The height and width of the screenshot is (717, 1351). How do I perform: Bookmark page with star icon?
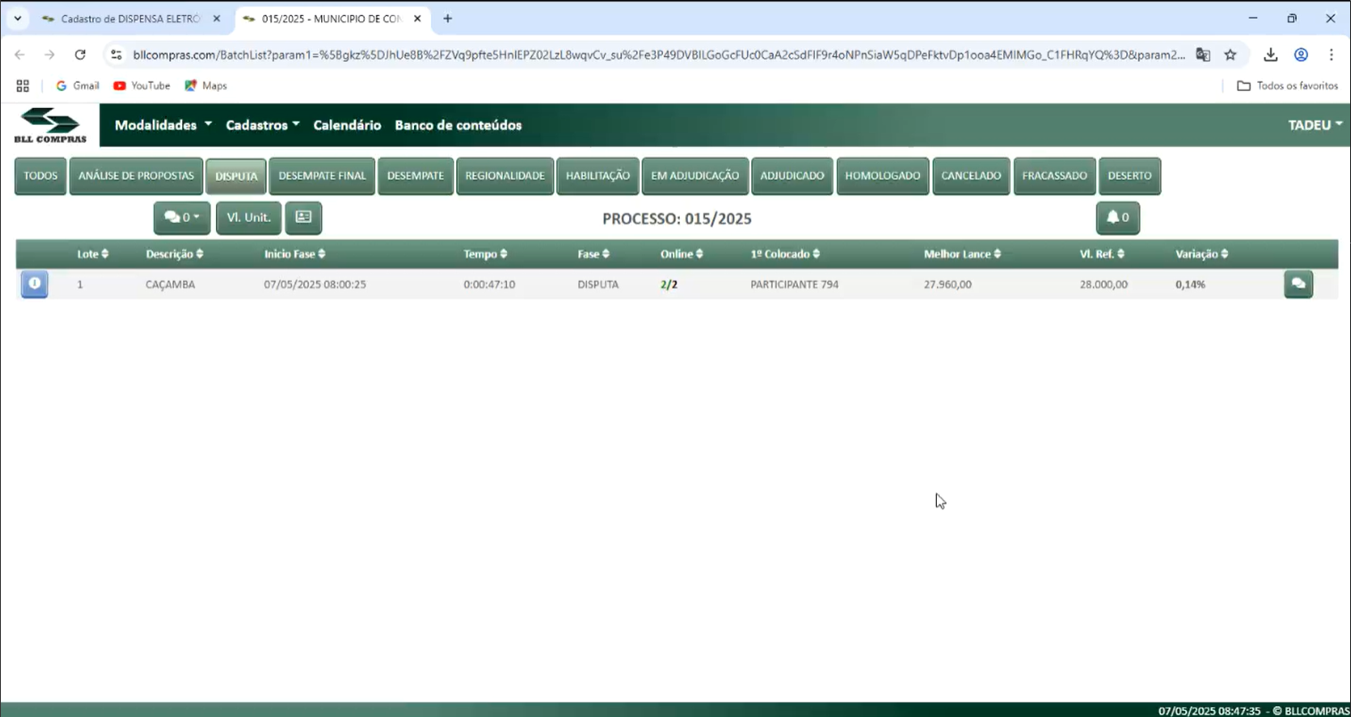pos(1231,54)
